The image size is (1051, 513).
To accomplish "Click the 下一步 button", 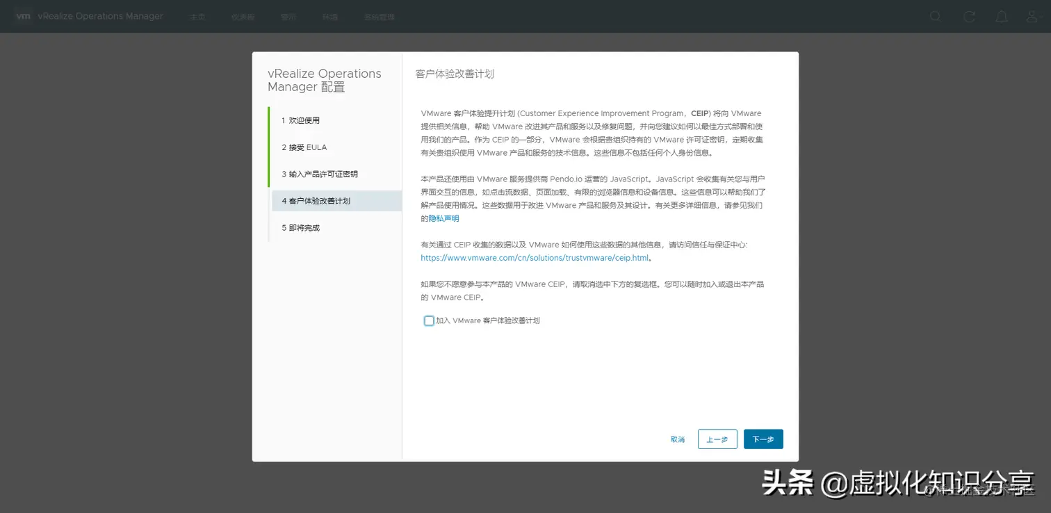I will (x=763, y=439).
